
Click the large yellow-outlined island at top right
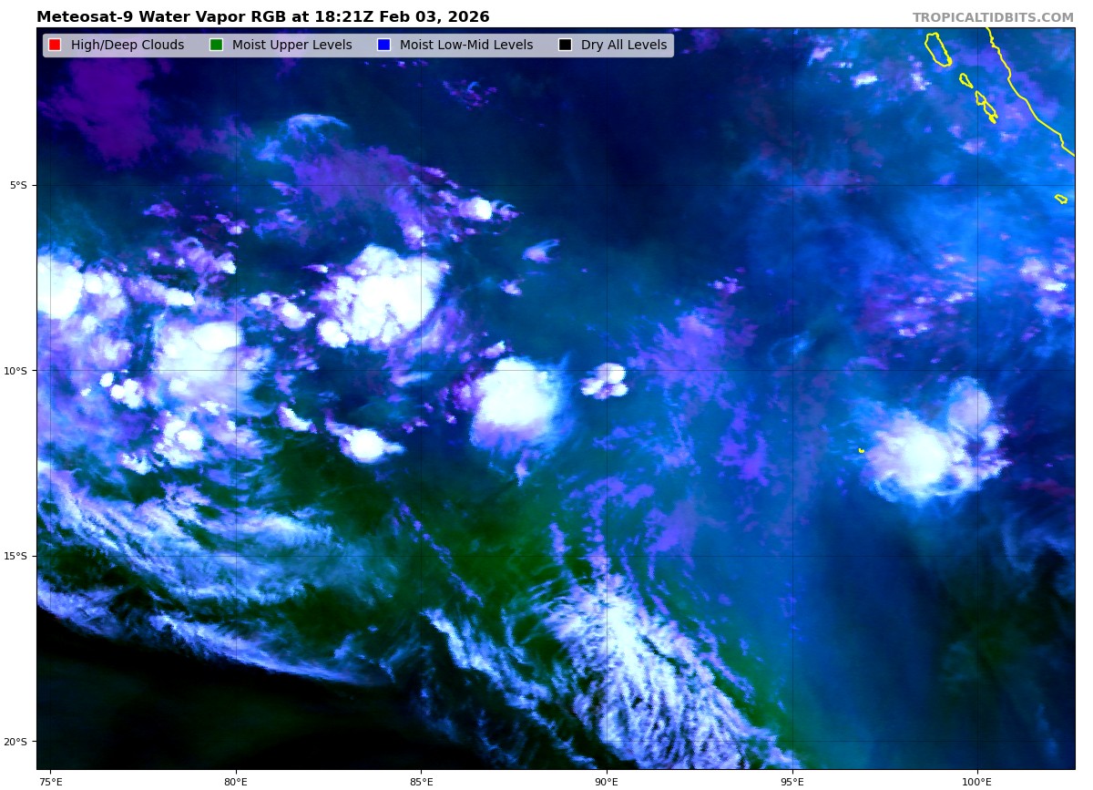pos(937,49)
